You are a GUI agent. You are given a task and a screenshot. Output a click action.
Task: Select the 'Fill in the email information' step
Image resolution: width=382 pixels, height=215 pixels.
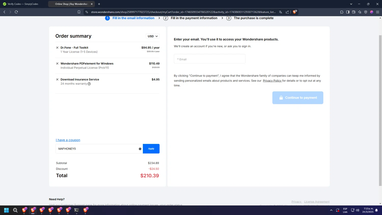click(x=130, y=18)
